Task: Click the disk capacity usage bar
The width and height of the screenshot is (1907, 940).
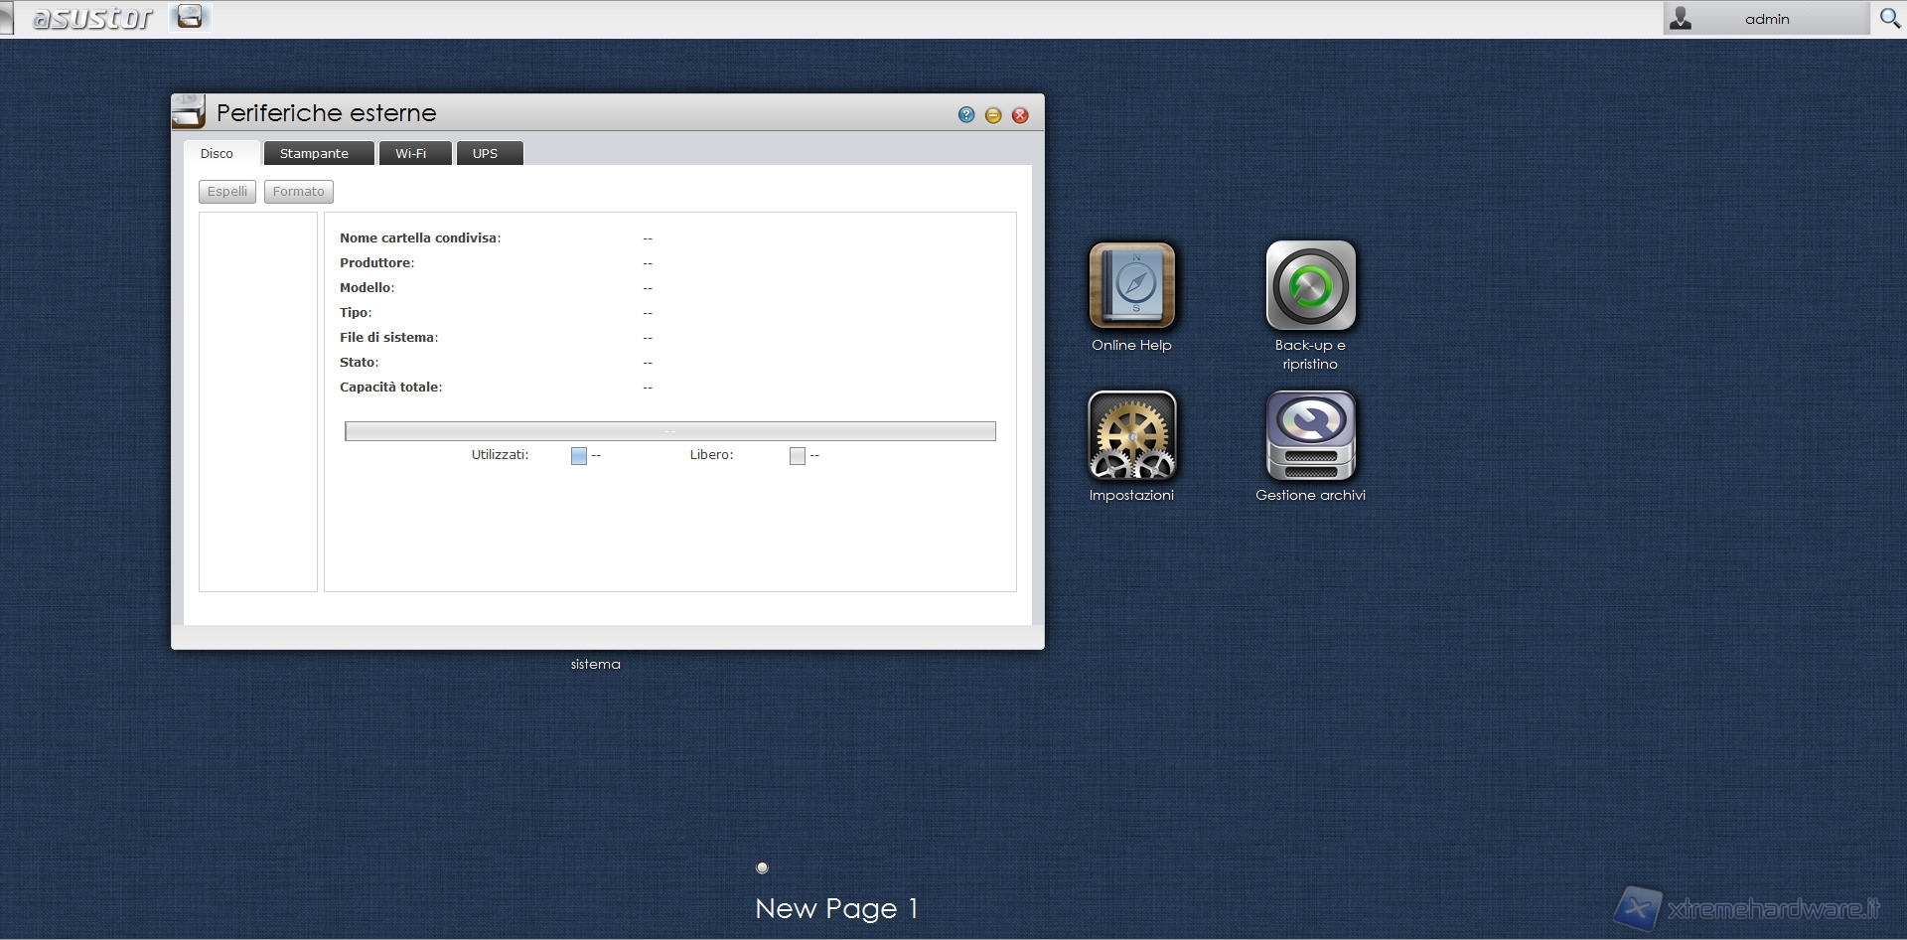Action: coord(669,431)
